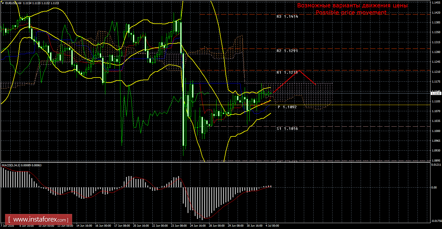
Task: Click the '4 Jul 00:00' time axis label
Action: pyautogui.click(x=272, y=226)
